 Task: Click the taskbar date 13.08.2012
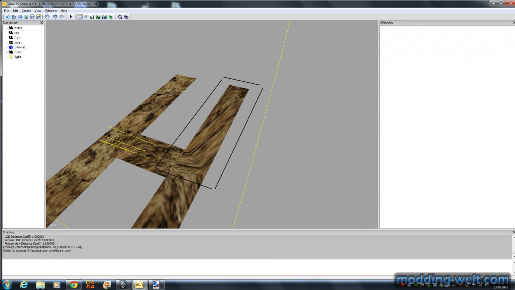pyautogui.click(x=500, y=286)
